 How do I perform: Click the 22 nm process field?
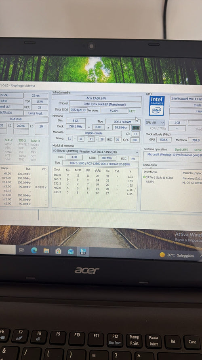point(36,96)
